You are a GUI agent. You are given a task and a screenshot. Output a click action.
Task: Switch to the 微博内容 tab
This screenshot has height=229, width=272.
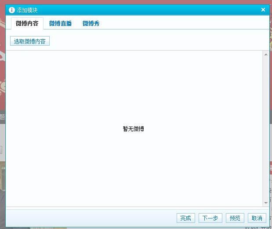tap(27, 23)
